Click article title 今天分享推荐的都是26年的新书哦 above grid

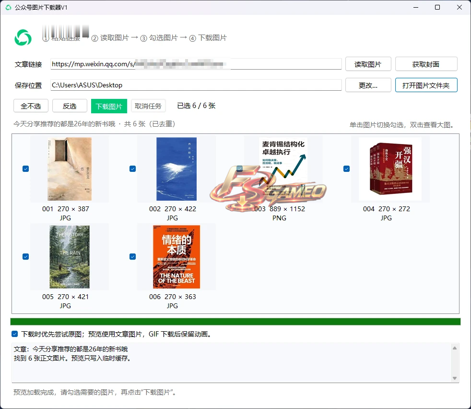click(x=64, y=124)
